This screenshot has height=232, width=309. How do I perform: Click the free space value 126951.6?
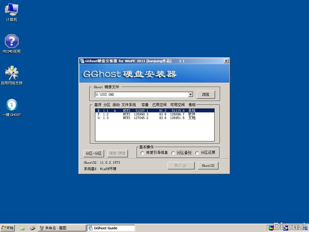coord(177,118)
